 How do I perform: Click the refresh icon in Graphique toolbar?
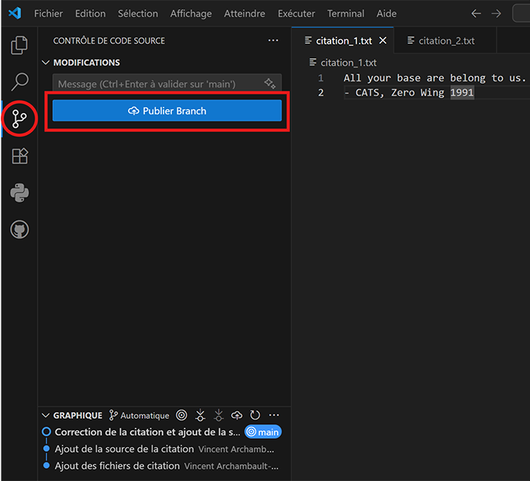255,415
